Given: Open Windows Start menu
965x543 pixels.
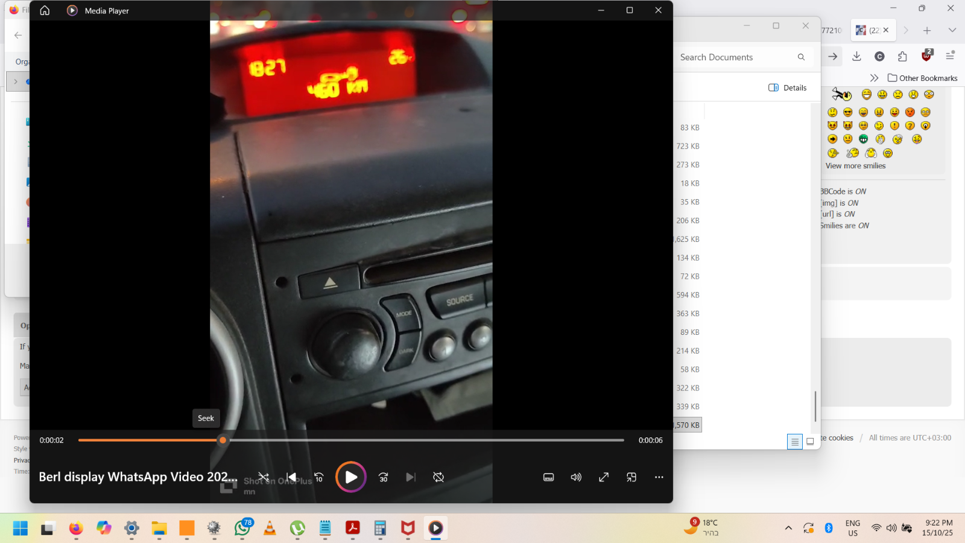Looking at the screenshot, I should 20,529.
